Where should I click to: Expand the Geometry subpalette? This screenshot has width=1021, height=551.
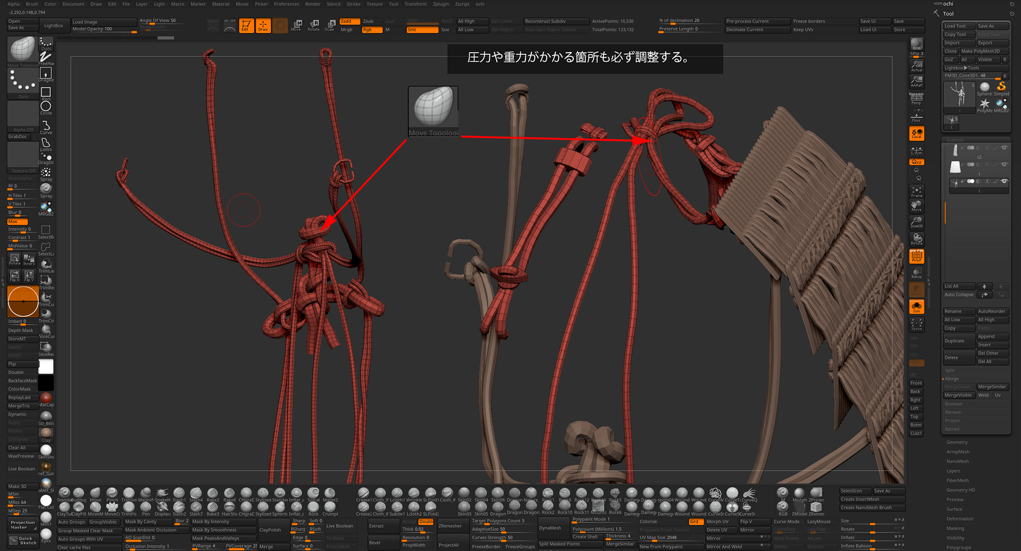pos(957,442)
